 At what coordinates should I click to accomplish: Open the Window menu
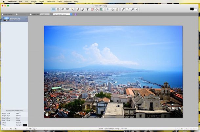pyautogui.click(x=68, y=2)
